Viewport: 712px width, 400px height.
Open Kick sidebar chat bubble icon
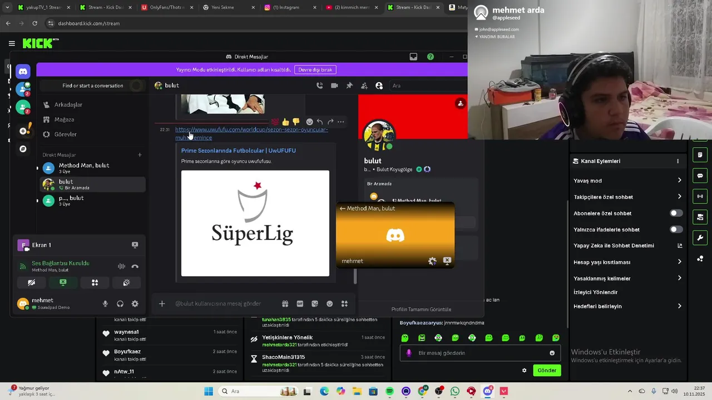tap(700, 176)
